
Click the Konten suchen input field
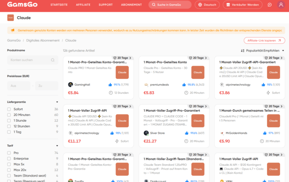click(x=33, y=60)
